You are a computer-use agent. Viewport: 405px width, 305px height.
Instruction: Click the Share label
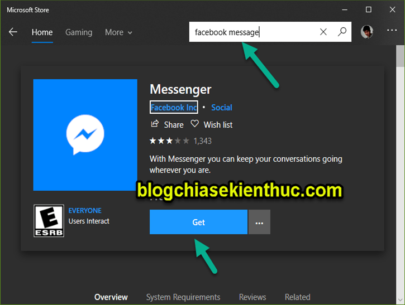coord(174,125)
